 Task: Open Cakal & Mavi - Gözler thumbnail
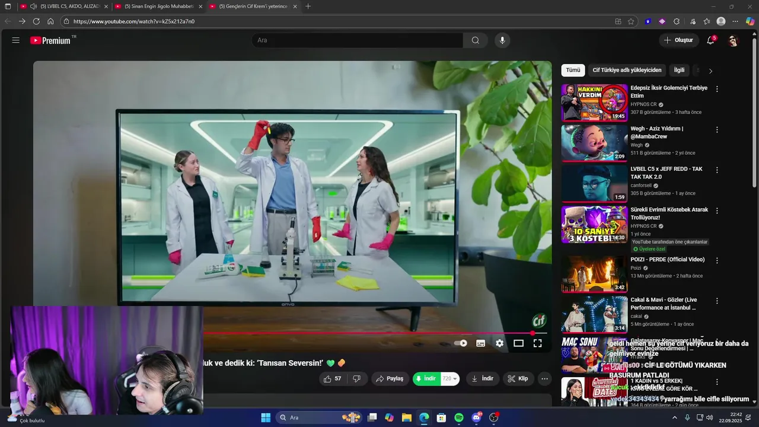tap(594, 314)
